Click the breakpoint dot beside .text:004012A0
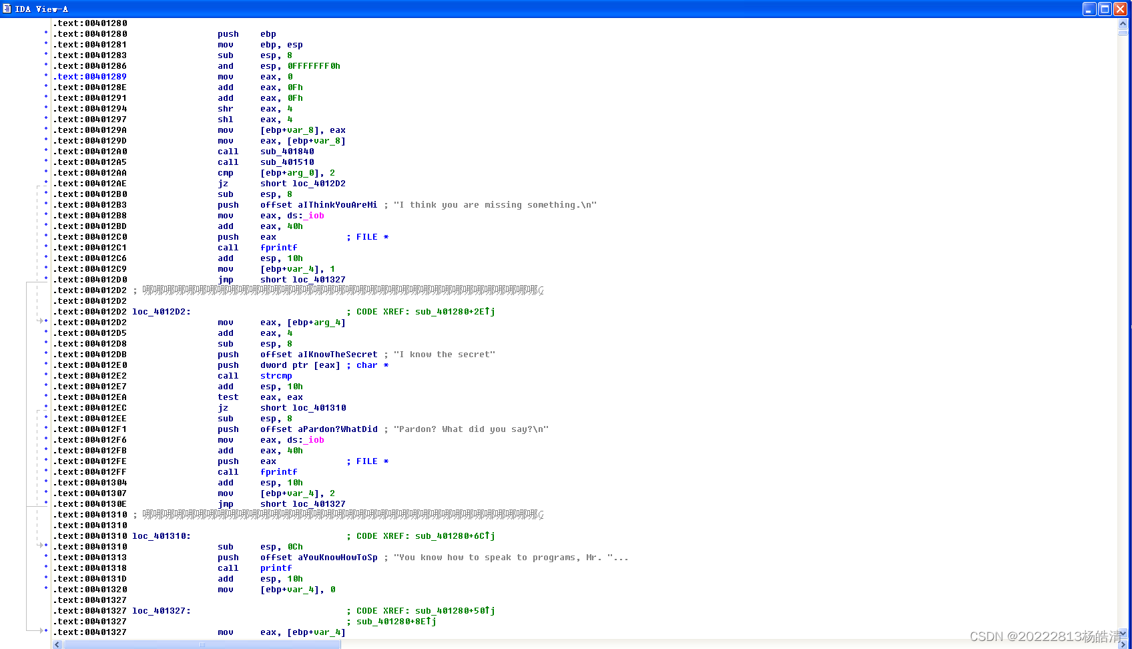The width and height of the screenshot is (1132, 649). point(46,150)
